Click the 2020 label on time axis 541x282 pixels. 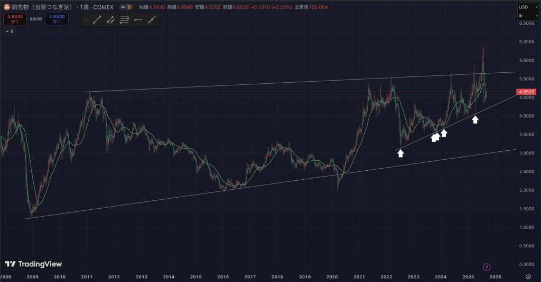coord(332,276)
